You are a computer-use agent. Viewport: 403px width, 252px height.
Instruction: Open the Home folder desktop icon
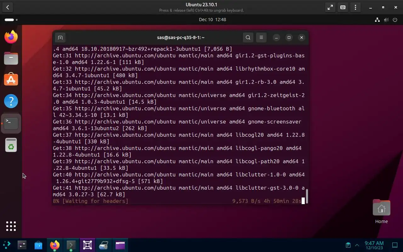(381, 212)
